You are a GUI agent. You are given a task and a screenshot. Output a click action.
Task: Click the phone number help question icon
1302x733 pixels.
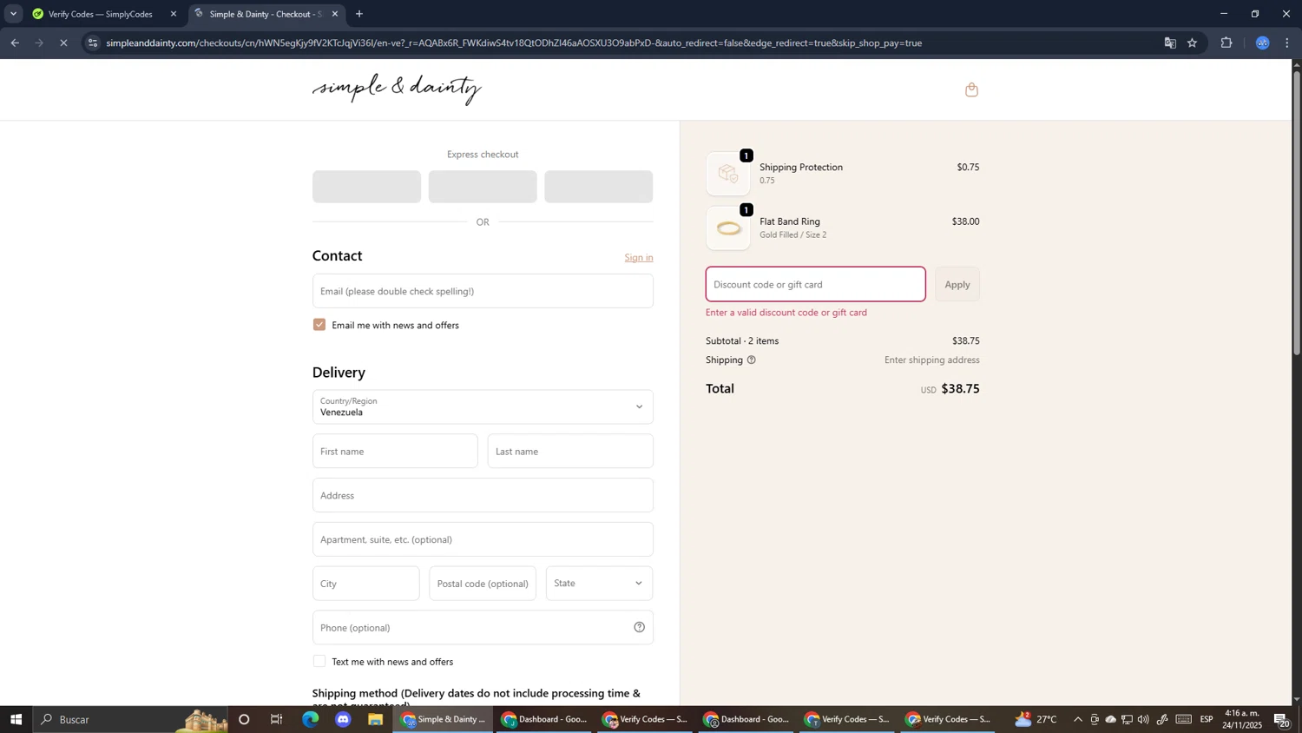tap(639, 627)
